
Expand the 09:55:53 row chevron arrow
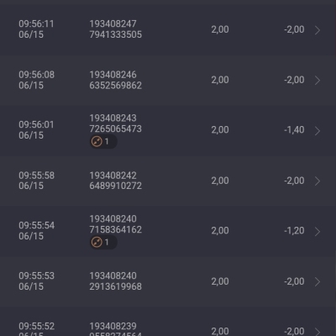318,281
